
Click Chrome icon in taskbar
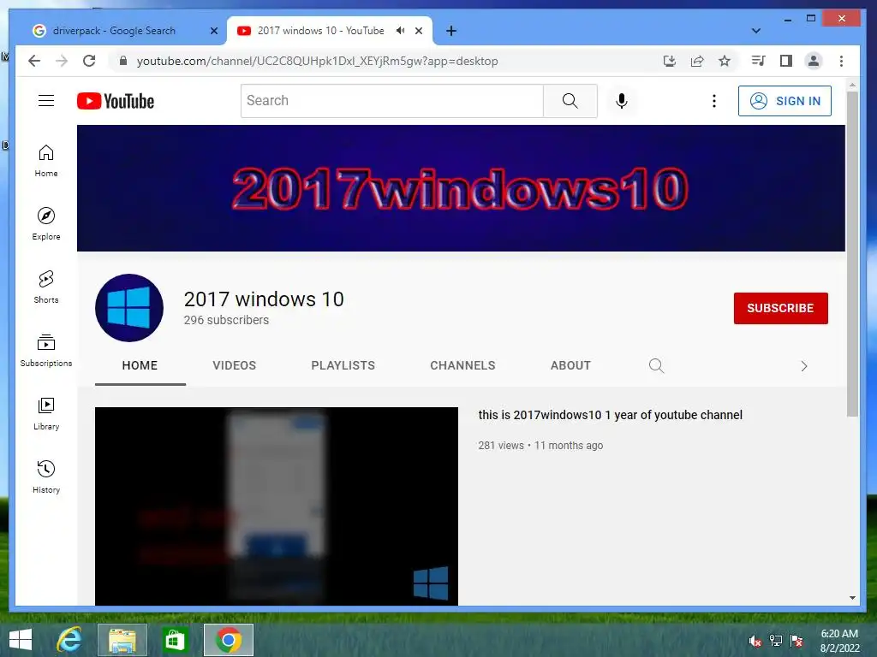228,640
